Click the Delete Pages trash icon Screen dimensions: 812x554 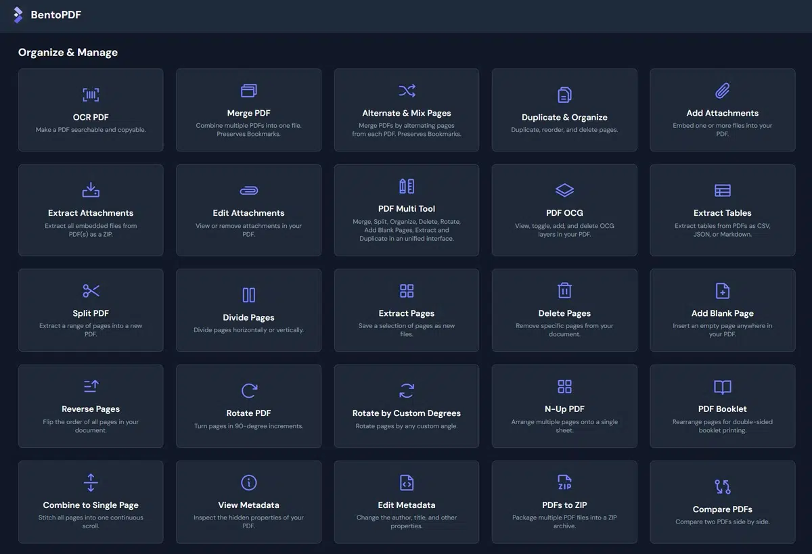tap(564, 291)
